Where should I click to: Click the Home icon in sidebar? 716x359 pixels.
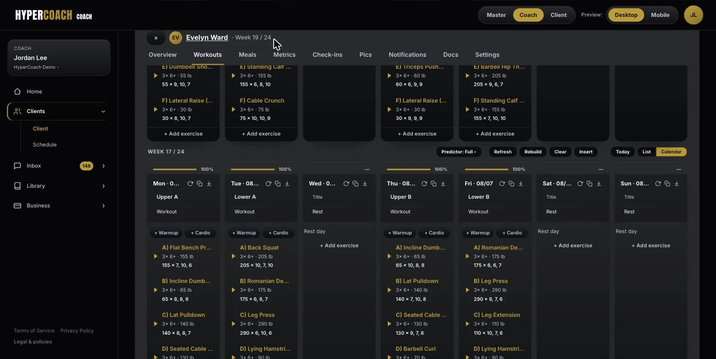click(17, 92)
